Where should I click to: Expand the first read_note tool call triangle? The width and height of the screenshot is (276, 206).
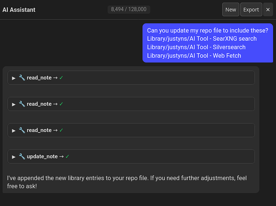14,78
